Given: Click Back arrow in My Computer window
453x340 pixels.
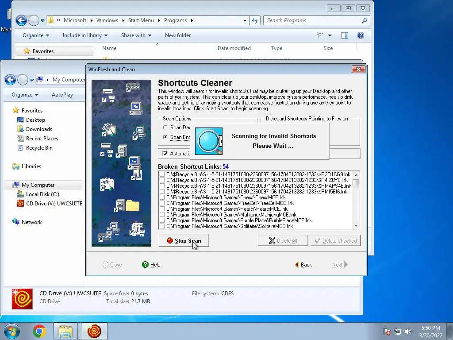Looking at the screenshot, I should [10, 80].
